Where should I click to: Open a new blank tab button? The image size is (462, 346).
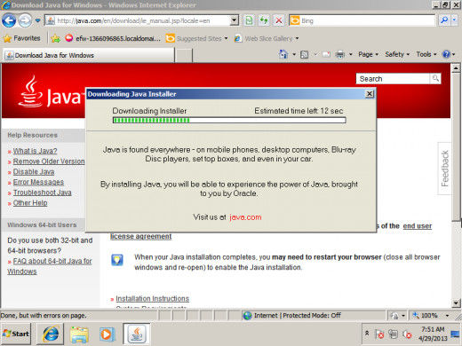click(x=184, y=55)
